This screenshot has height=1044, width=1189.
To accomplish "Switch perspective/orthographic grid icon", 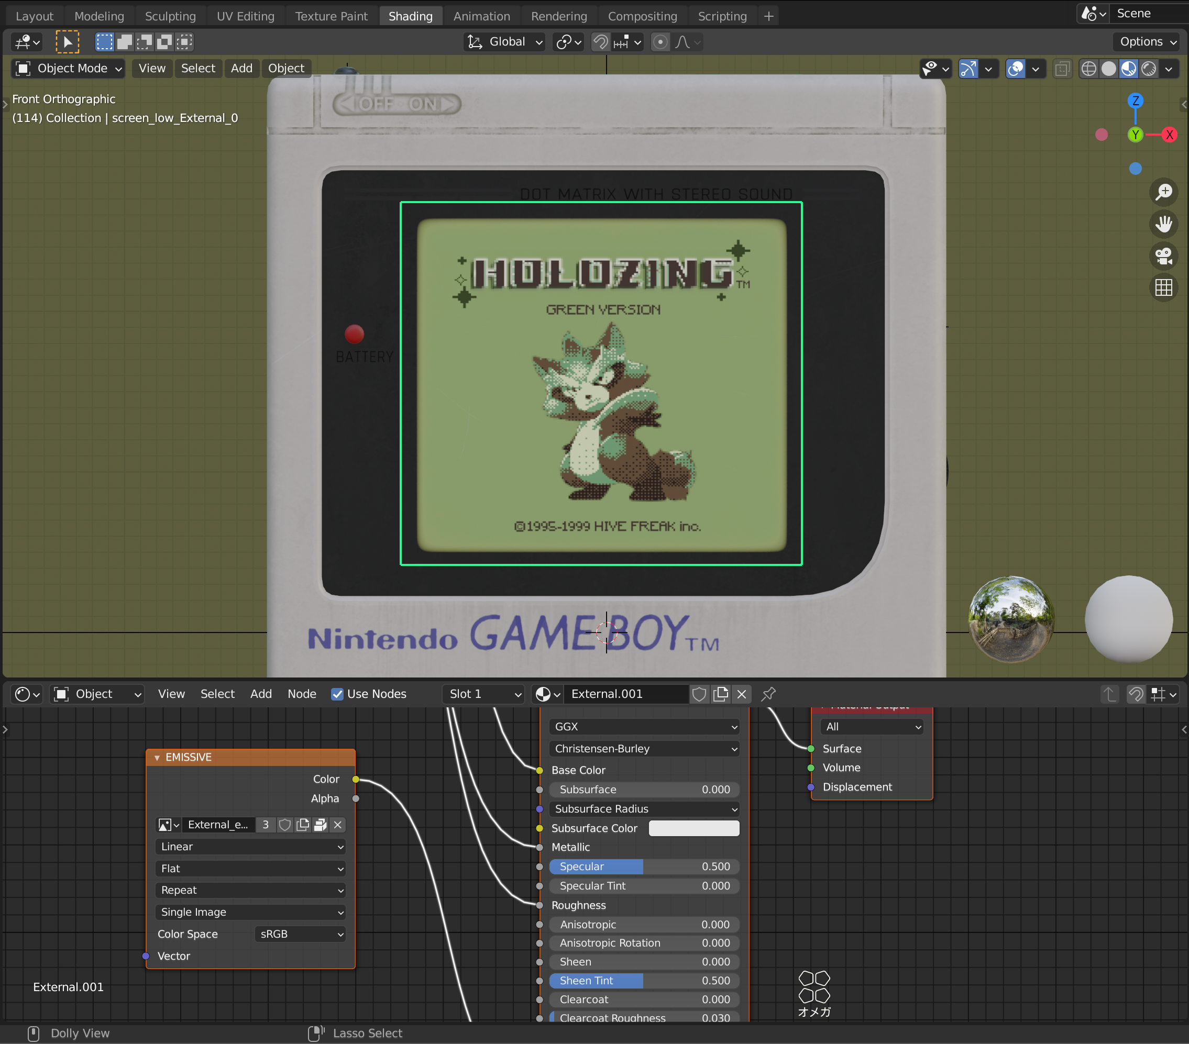I will tap(1163, 287).
